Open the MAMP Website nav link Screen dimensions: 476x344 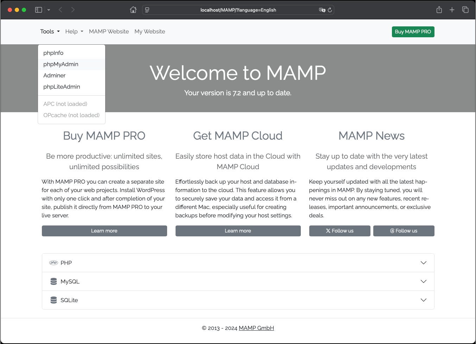pos(109,32)
